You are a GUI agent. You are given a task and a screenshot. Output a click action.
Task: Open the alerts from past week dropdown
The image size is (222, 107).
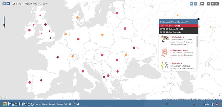click(30, 4)
